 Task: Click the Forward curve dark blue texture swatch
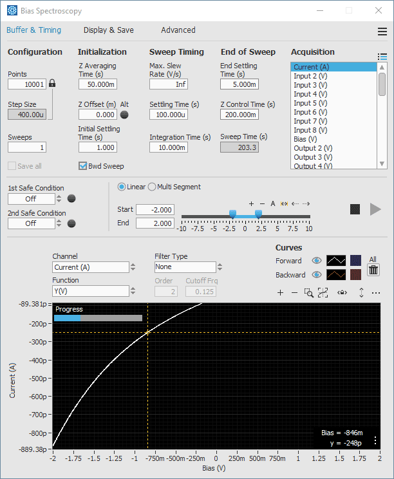coord(355,261)
